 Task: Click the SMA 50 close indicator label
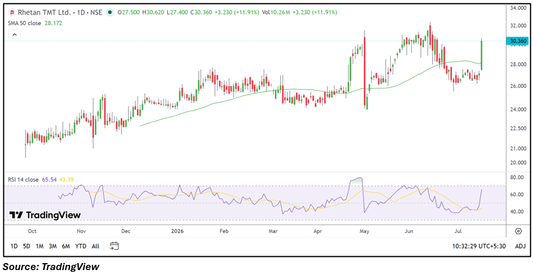25,23
